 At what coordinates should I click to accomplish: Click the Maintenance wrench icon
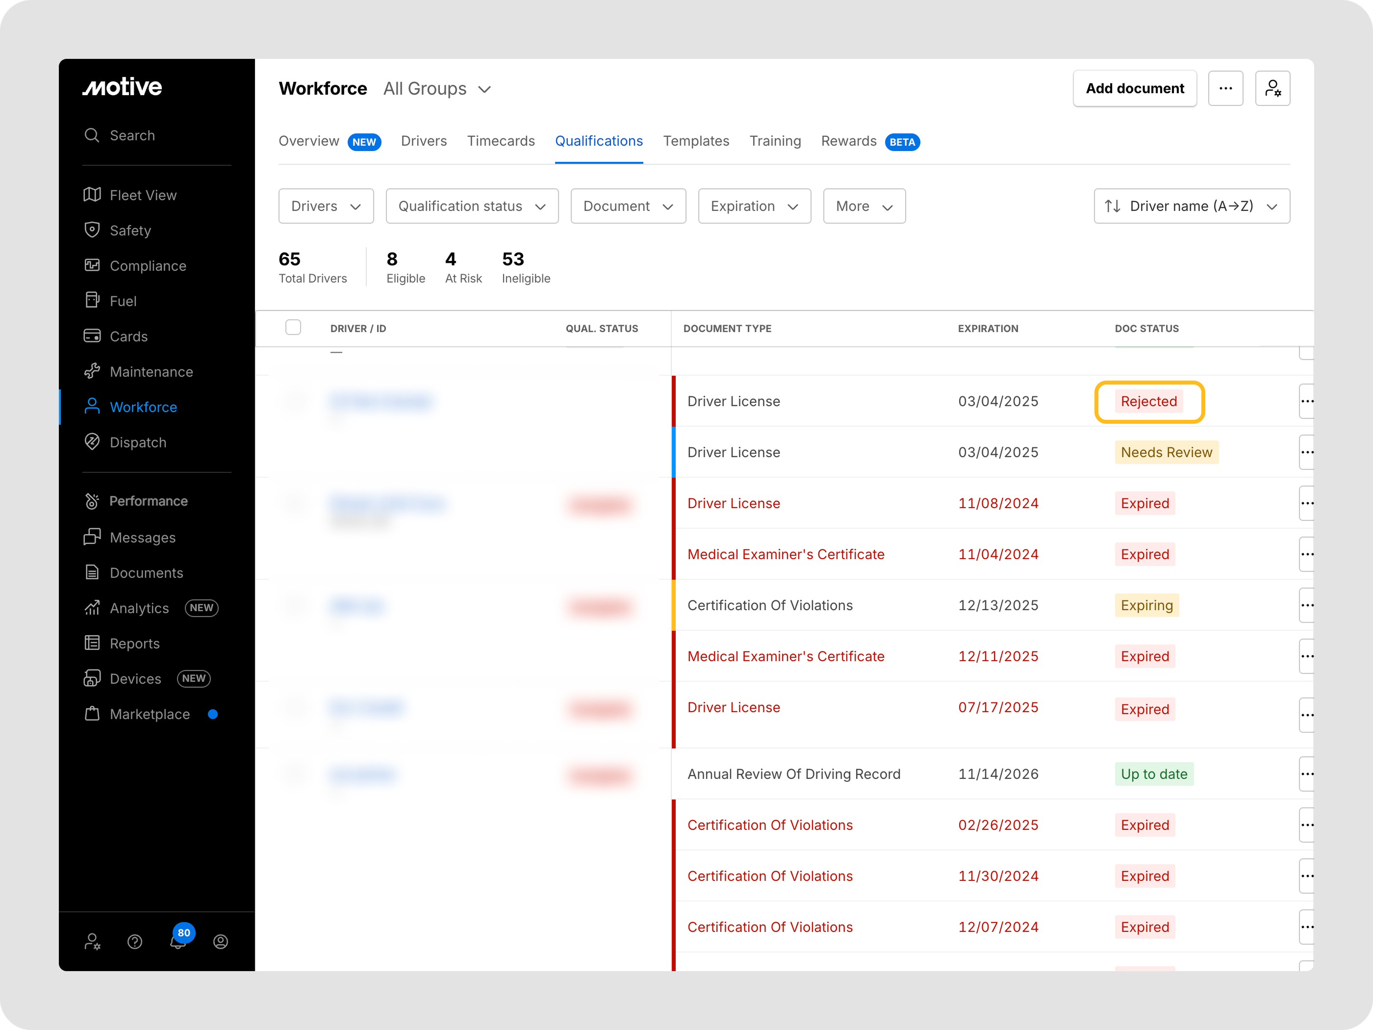pos(92,371)
